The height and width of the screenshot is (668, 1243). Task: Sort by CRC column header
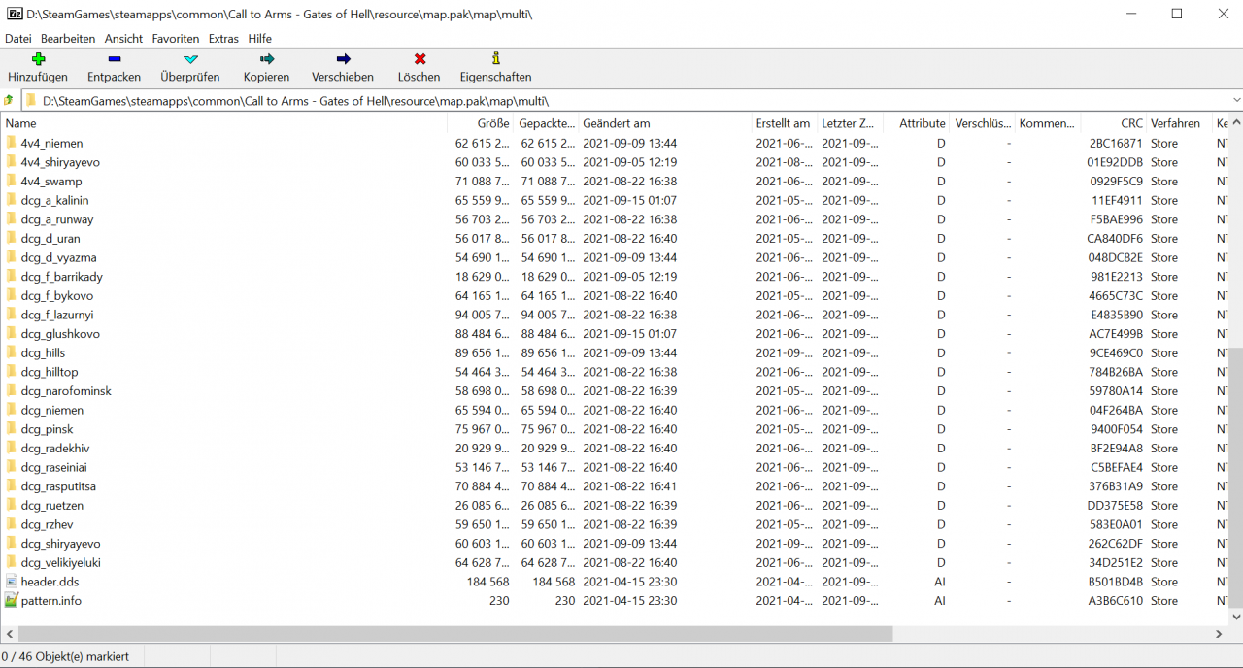(1130, 123)
